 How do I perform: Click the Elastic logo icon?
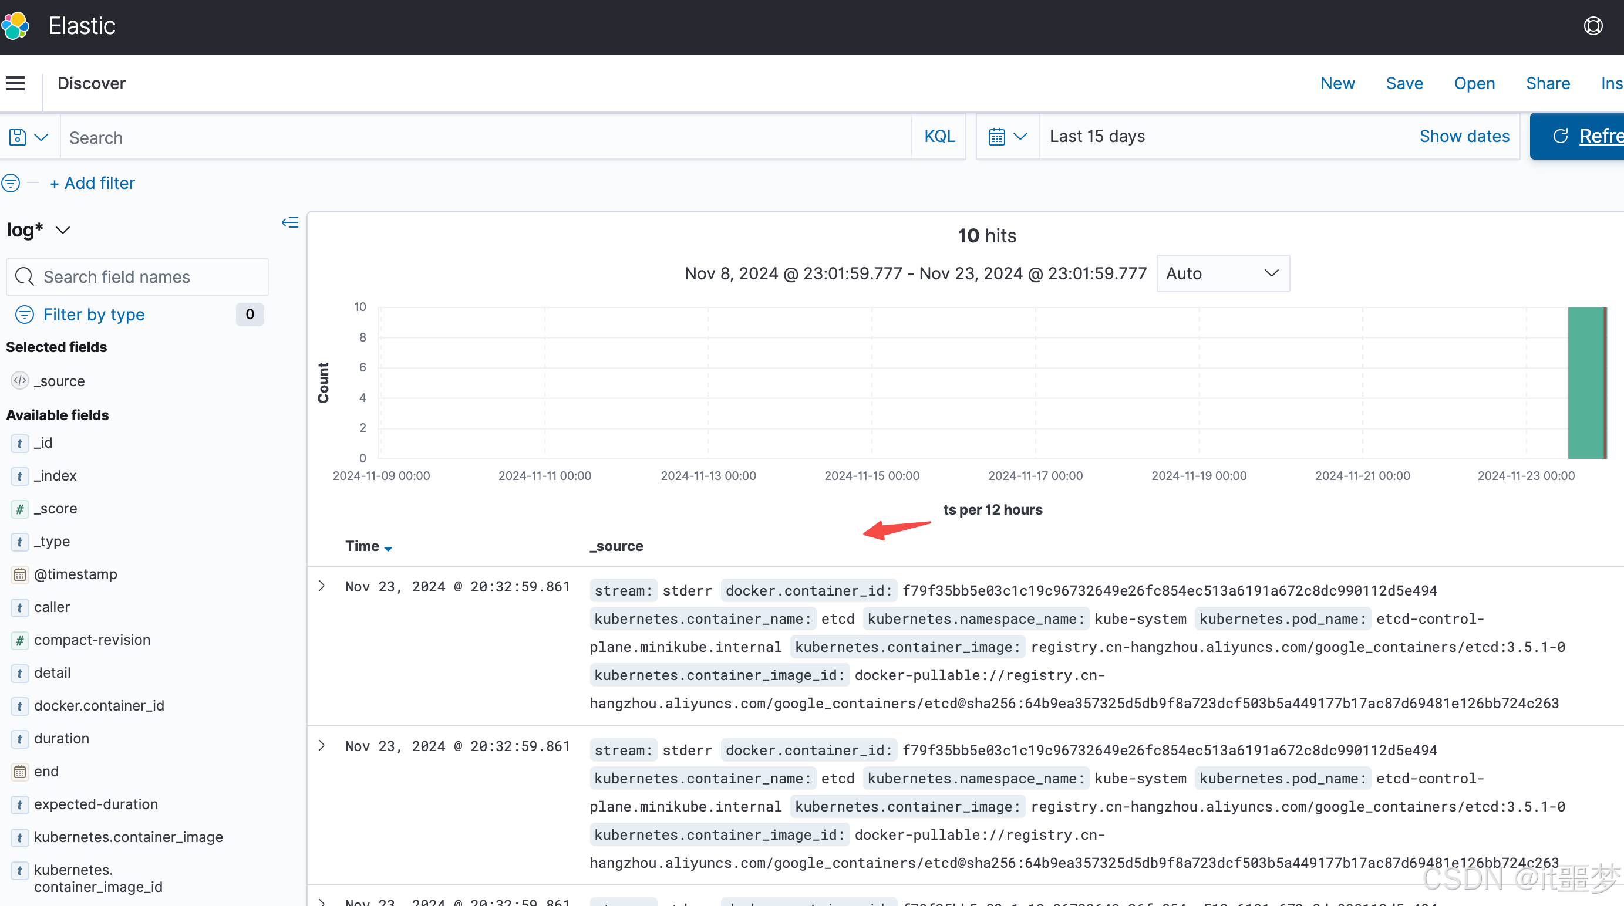(x=15, y=26)
